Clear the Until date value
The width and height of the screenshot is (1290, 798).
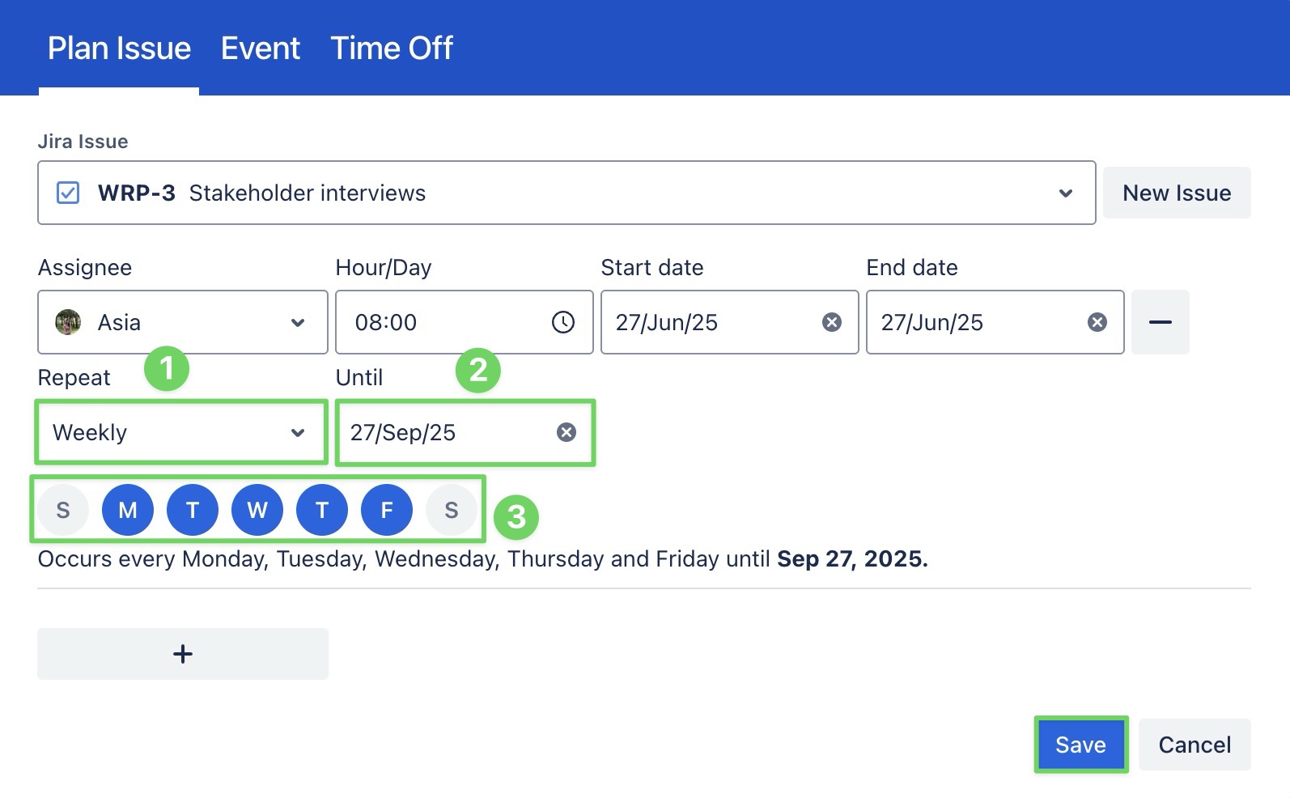(566, 432)
